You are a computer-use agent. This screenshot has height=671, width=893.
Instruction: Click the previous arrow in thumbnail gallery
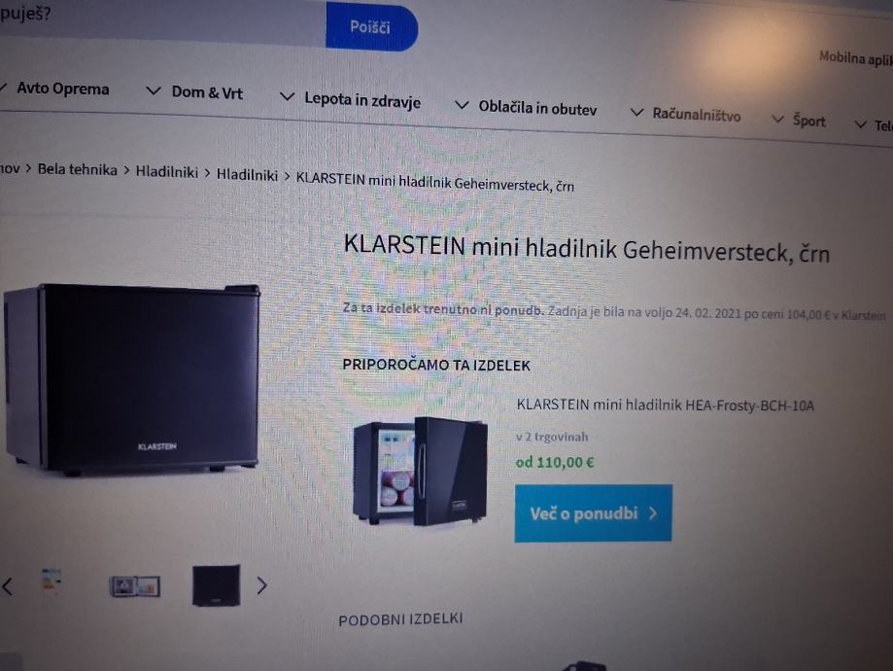point(8,585)
